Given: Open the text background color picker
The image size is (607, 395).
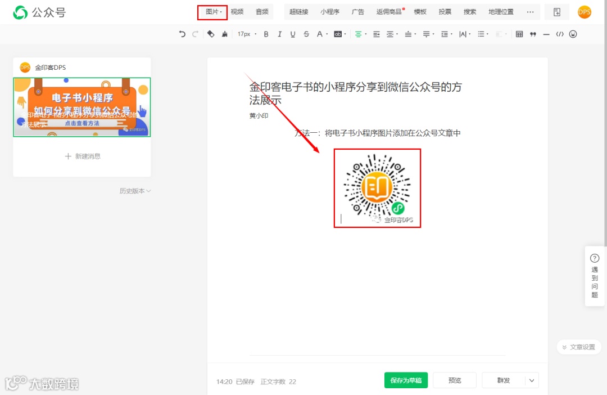Looking at the screenshot, I should click(340, 34).
